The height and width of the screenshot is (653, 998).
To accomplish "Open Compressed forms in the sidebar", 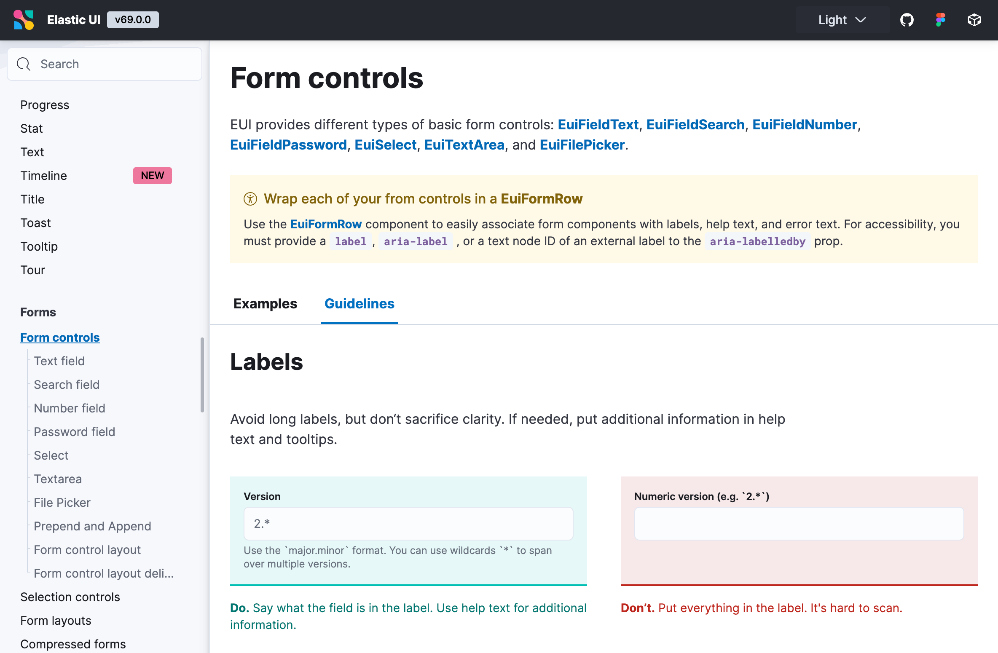I will tap(73, 644).
